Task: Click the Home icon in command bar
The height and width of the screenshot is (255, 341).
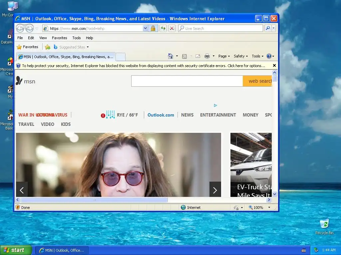Action: tap(170, 56)
